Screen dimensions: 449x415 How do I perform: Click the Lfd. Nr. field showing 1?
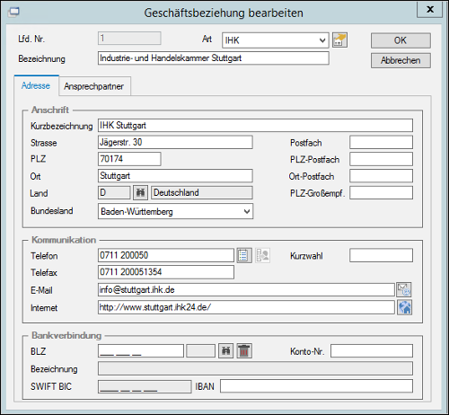(129, 39)
